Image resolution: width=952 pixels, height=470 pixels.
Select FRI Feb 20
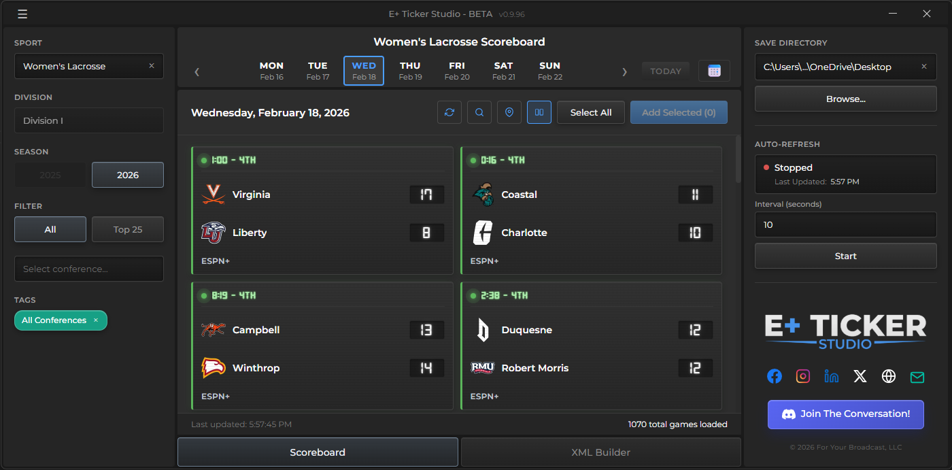click(x=457, y=71)
